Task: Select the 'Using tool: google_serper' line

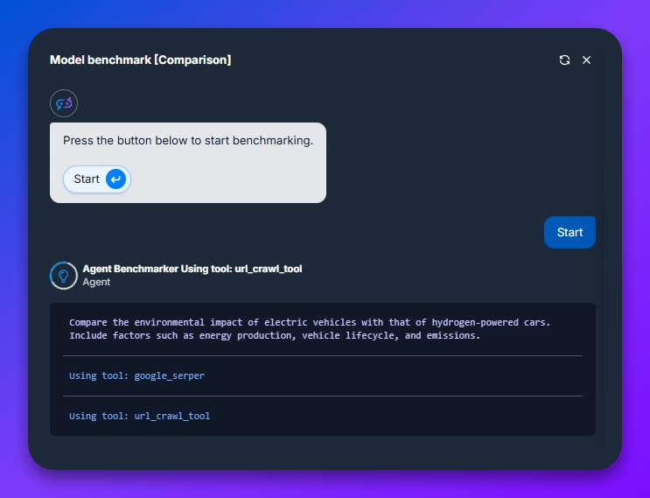Action: (x=136, y=375)
